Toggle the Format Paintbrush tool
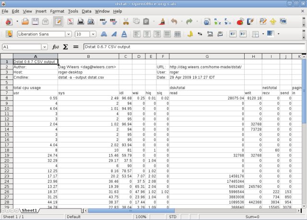Screen dimensions: 307x220 click(x=162, y=22)
